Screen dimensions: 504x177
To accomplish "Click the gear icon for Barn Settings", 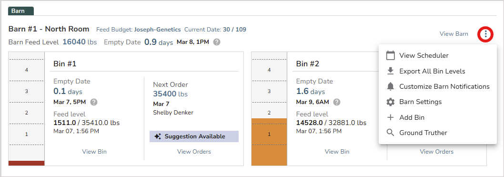I will [x=390, y=102].
